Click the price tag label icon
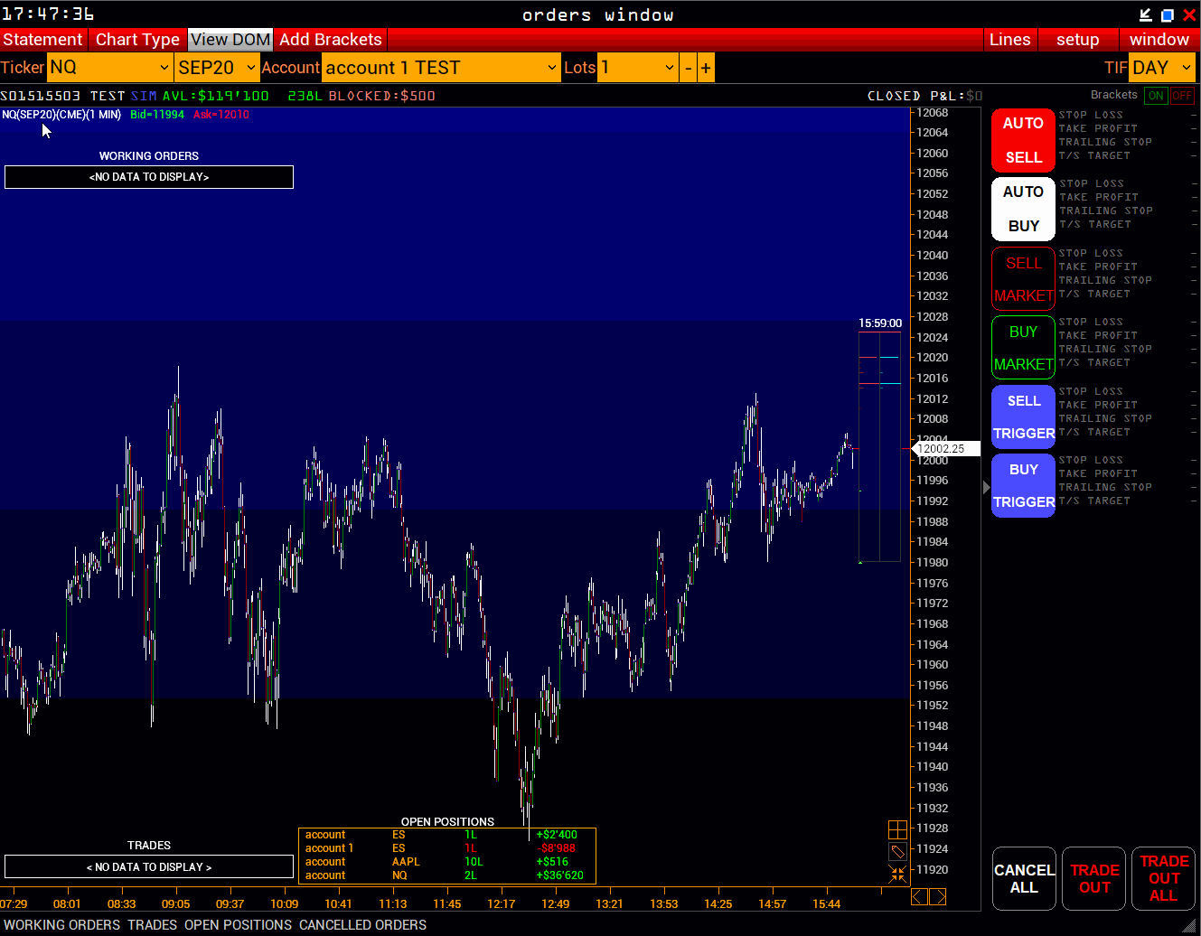 [x=897, y=852]
